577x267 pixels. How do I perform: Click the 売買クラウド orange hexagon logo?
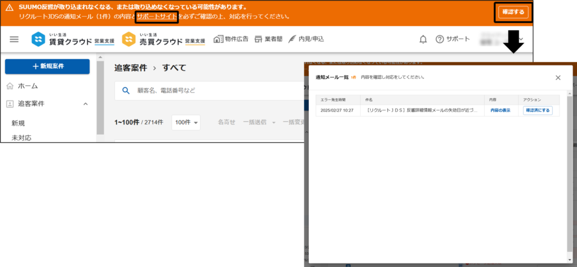[x=129, y=39]
